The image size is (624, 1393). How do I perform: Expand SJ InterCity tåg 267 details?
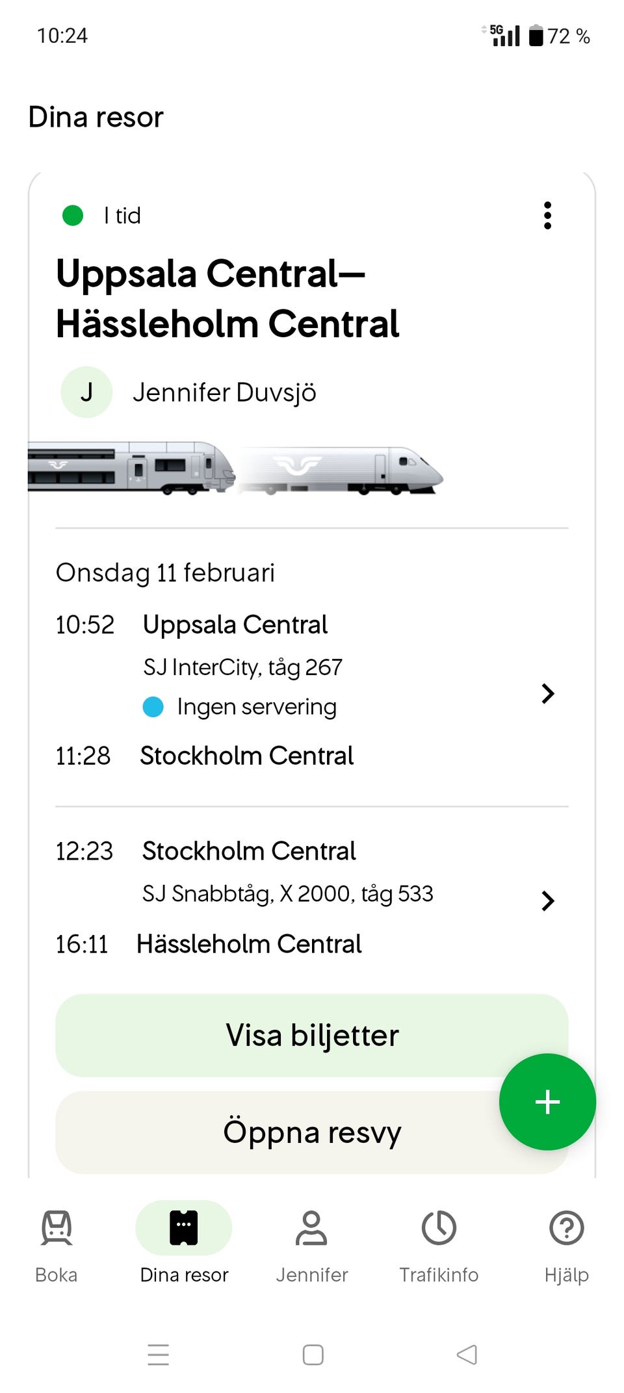(547, 693)
